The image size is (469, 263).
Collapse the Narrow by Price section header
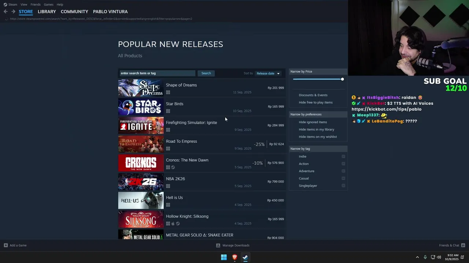(318, 72)
